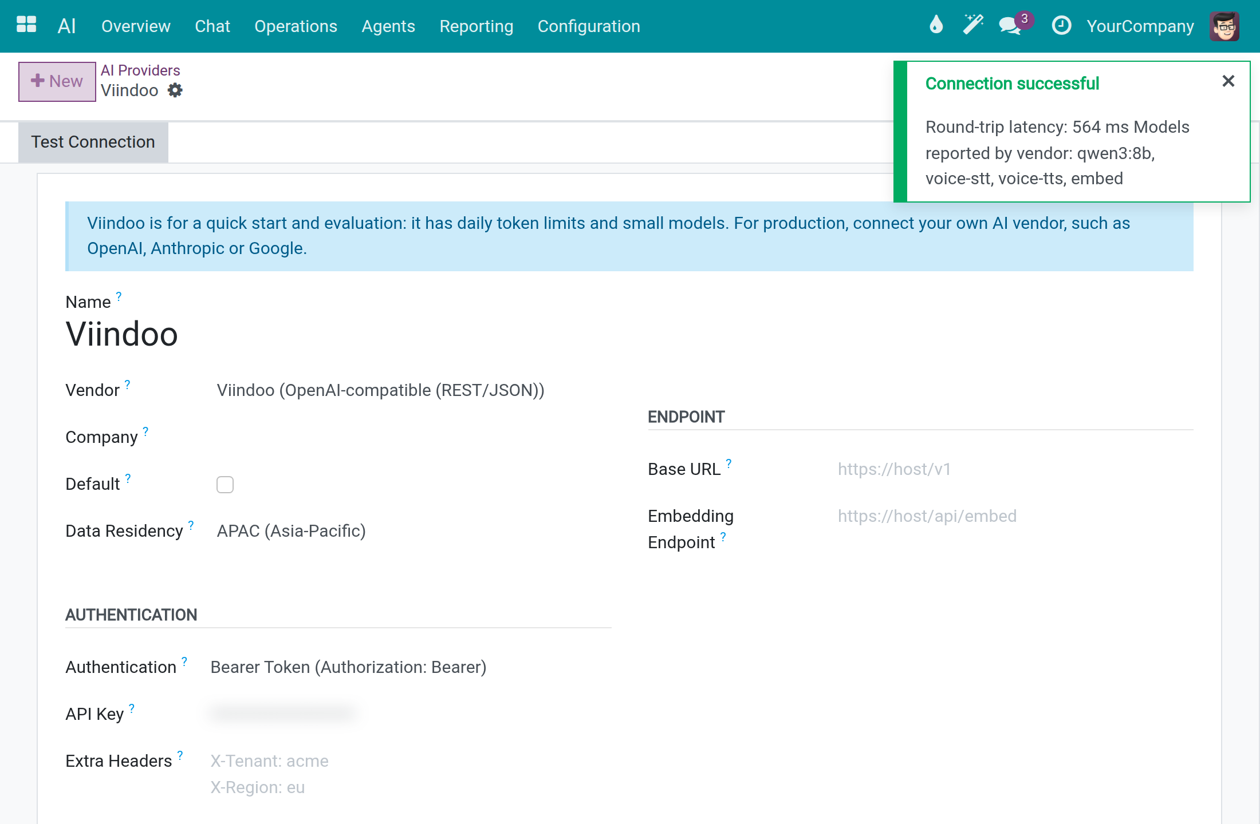Close the Connection successful notification
Image resolution: width=1260 pixels, height=824 pixels.
click(1228, 81)
